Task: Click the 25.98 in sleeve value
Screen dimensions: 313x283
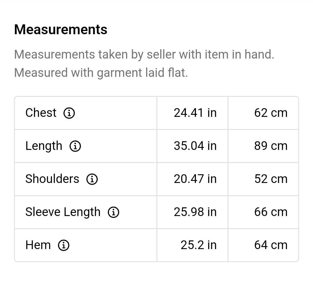Action: [x=195, y=212]
